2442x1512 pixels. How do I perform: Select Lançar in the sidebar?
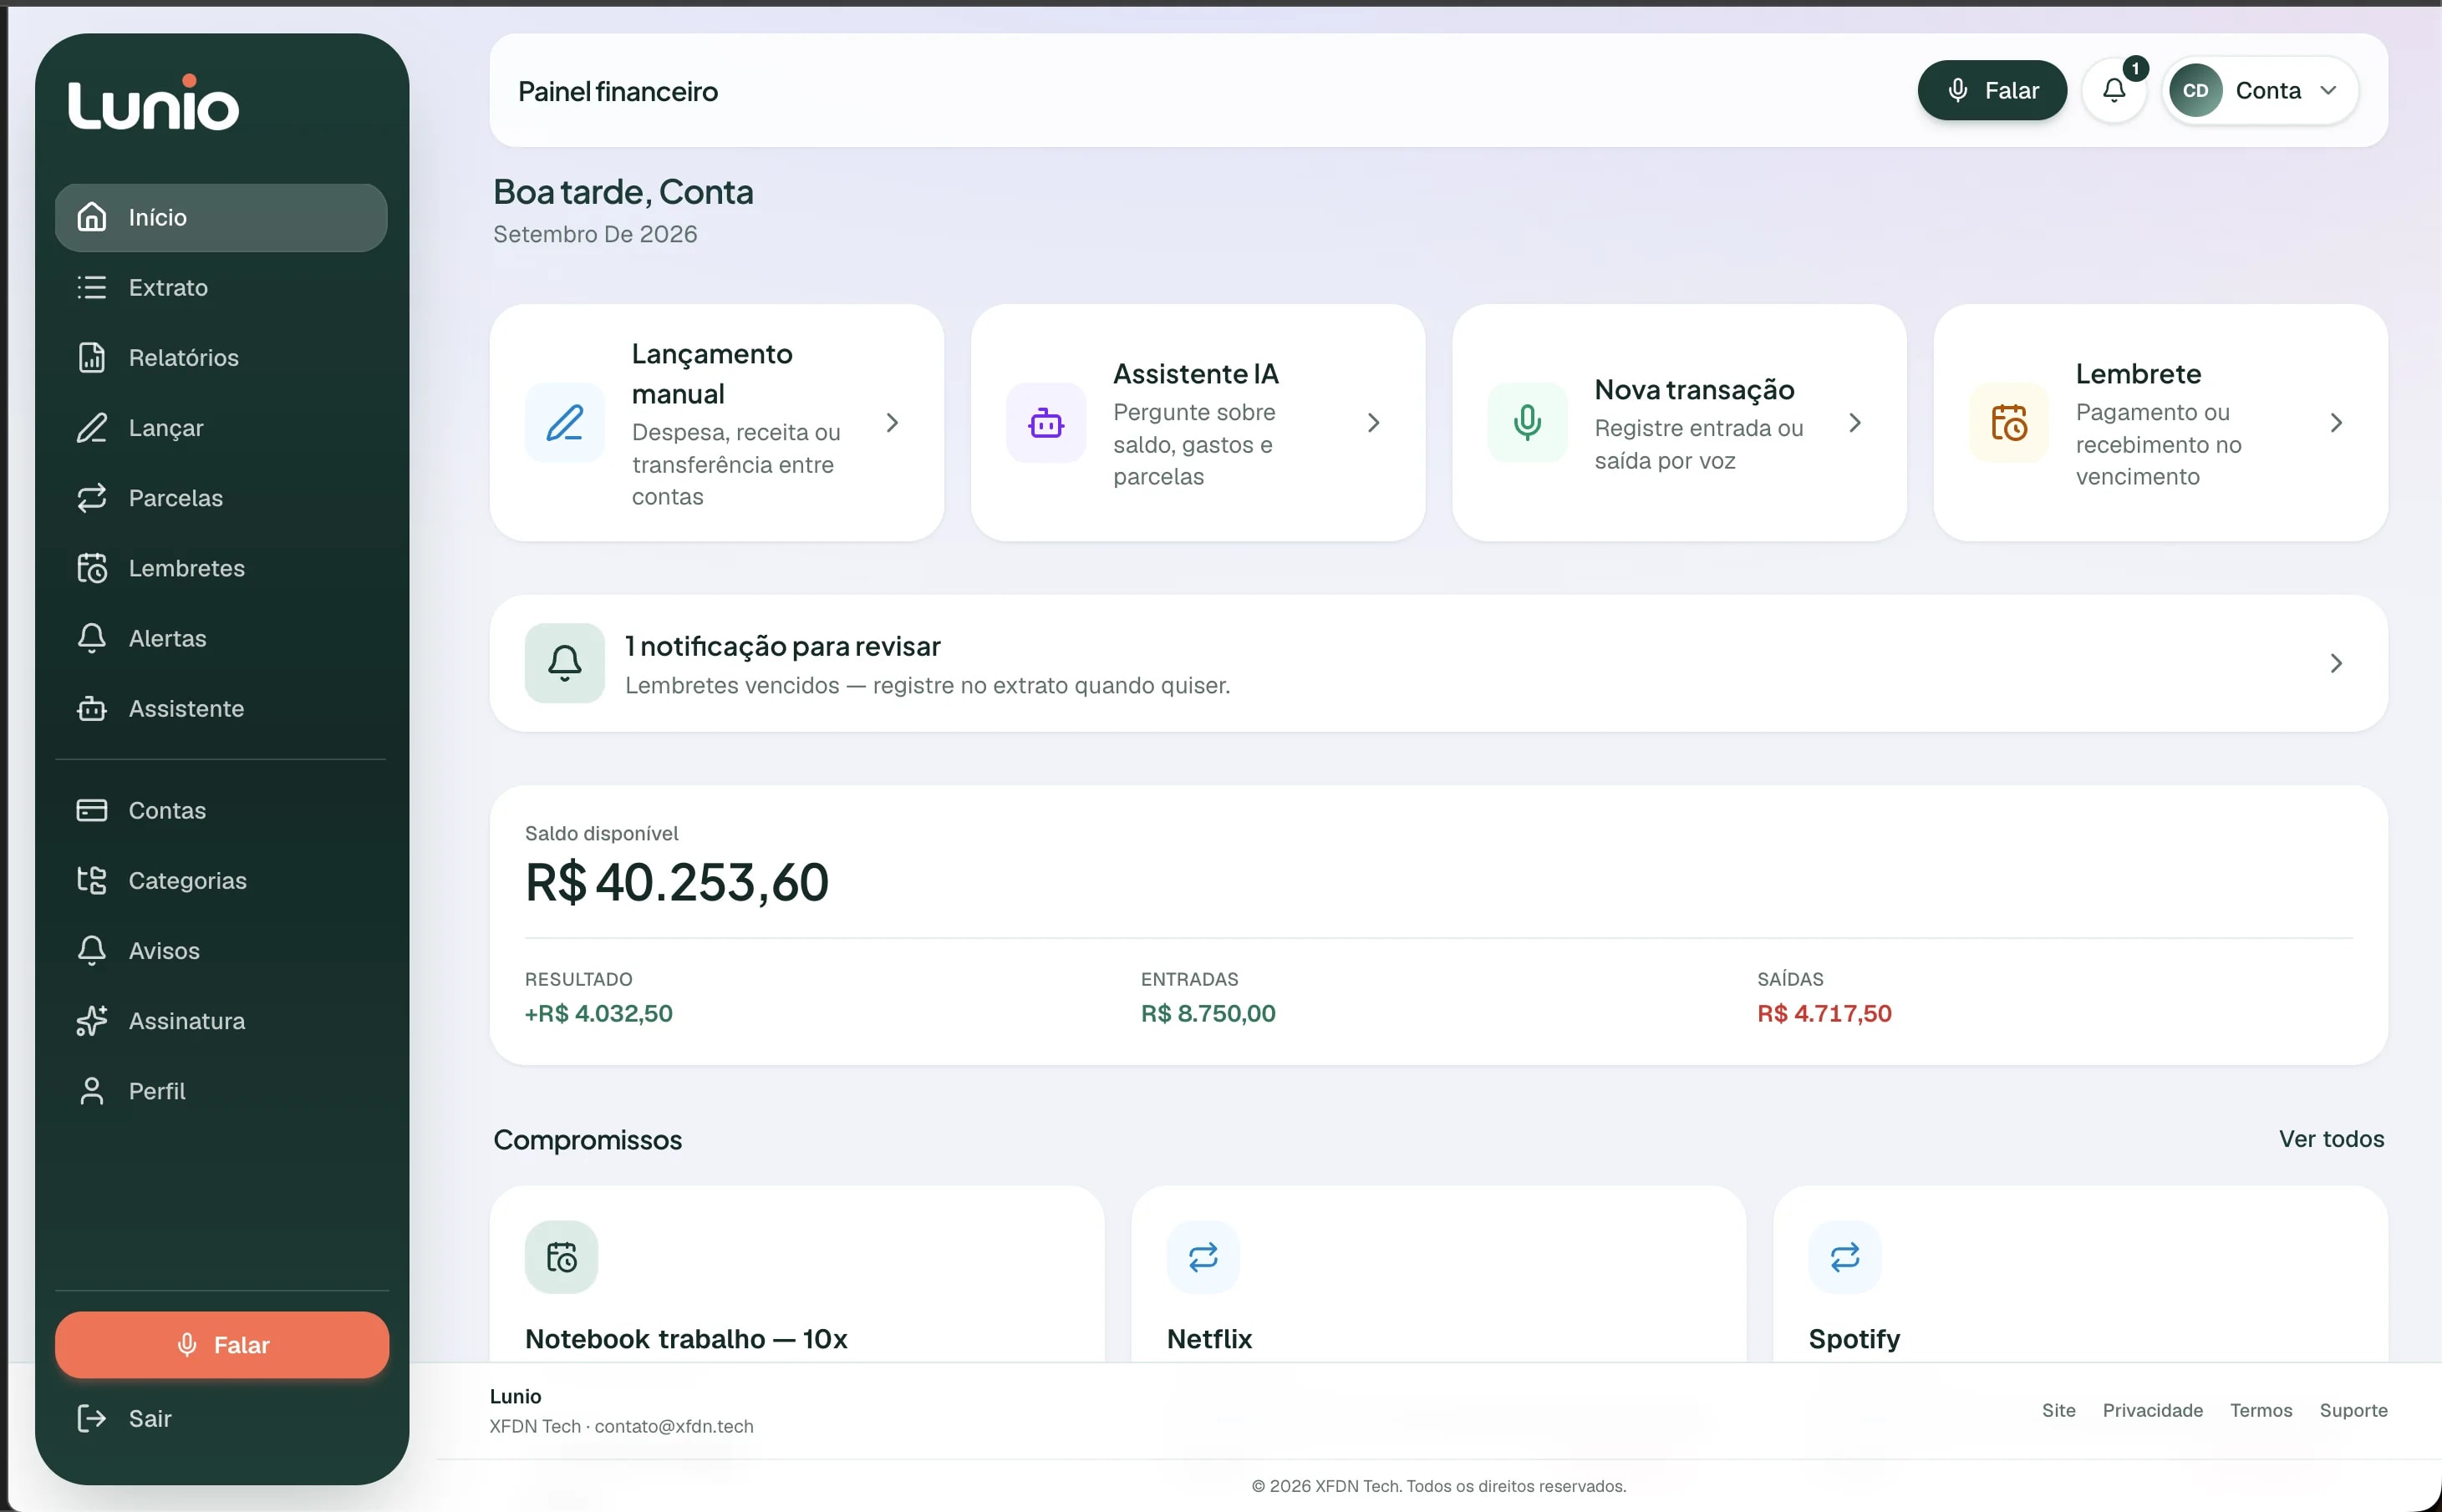pyautogui.click(x=221, y=428)
